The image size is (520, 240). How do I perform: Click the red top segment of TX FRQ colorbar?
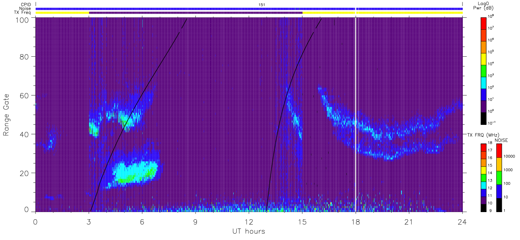[x=484, y=148]
